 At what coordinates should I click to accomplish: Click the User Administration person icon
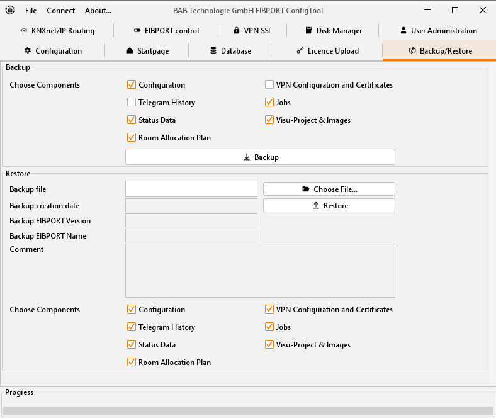403,31
